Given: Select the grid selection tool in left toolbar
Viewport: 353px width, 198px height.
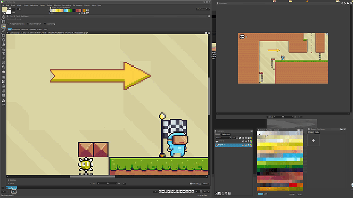Looking at the screenshot, I should (x=4, y=22).
